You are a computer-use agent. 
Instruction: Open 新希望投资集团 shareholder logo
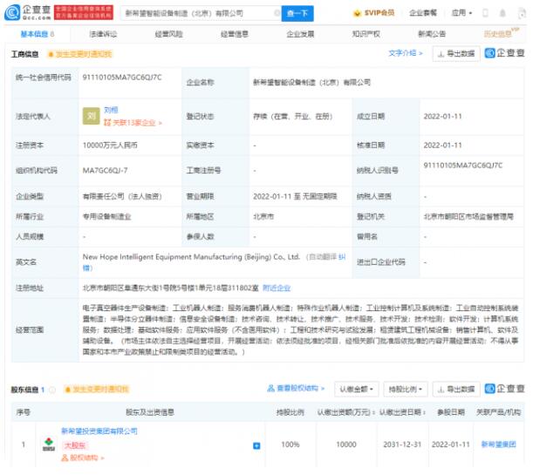(45, 444)
